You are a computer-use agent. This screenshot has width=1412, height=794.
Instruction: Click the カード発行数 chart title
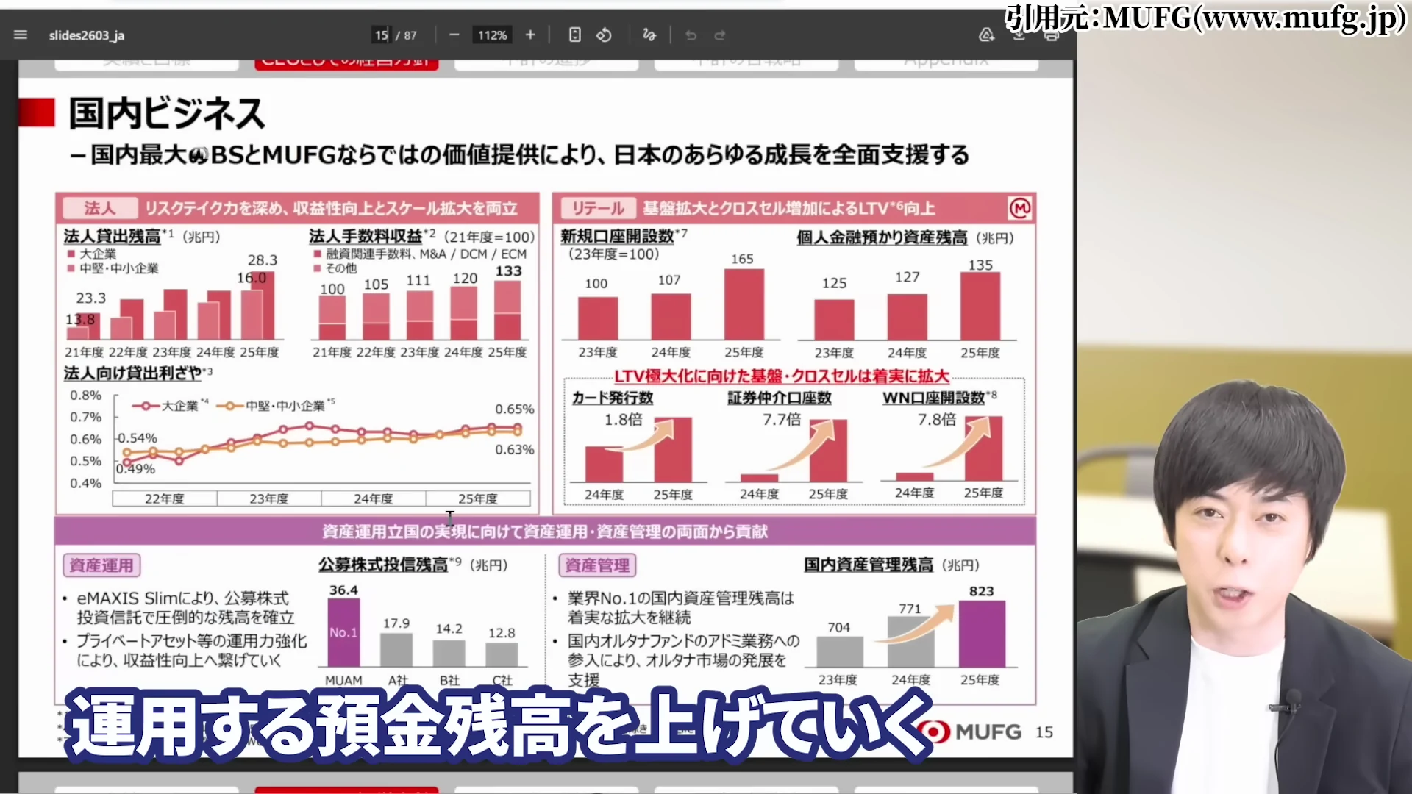613,398
